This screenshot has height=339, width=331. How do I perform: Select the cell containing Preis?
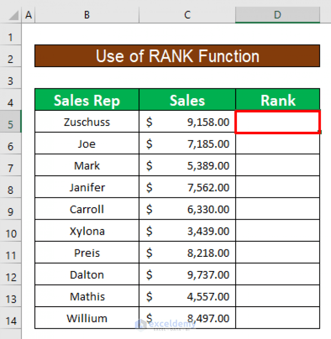tap(87, 252)
